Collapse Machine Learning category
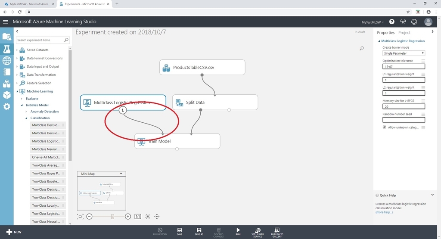 (x=17, y=91)
